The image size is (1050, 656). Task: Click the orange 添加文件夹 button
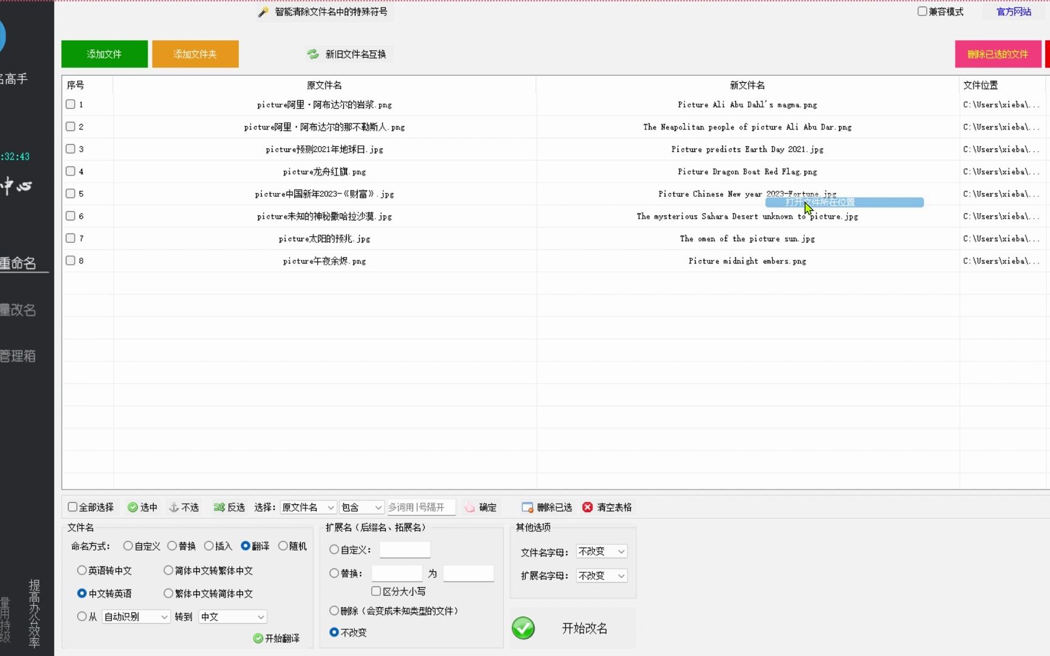coord(195,54)
